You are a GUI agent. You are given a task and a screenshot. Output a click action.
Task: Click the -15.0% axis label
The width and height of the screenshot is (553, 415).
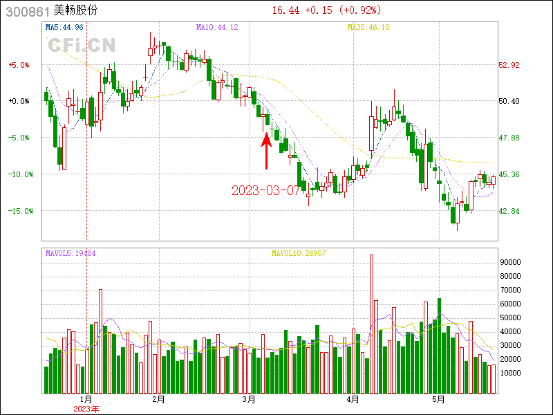point(21,212)
